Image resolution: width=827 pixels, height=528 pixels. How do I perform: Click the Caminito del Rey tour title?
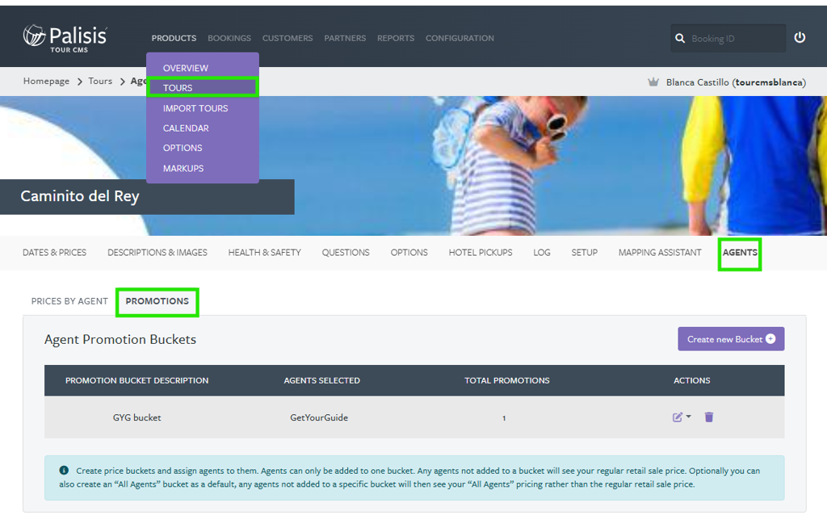click(80, 196)
